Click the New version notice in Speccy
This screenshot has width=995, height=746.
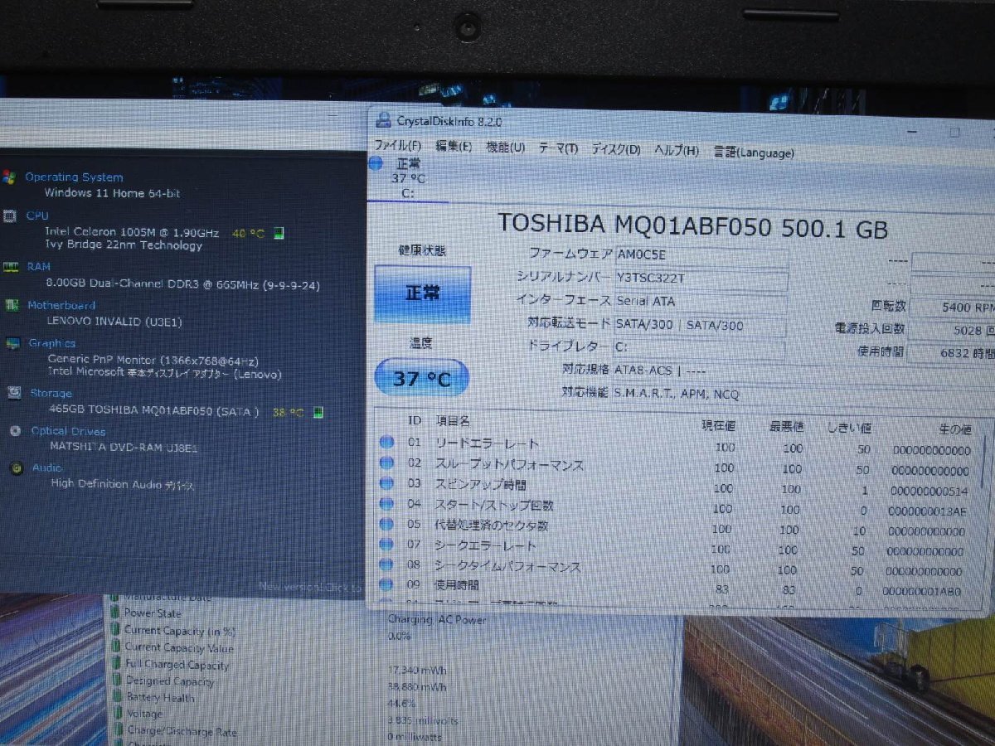(x=311, y=587)
